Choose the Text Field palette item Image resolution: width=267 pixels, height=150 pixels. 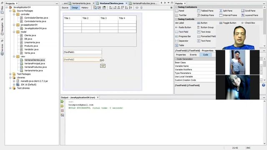coord(182,32)
